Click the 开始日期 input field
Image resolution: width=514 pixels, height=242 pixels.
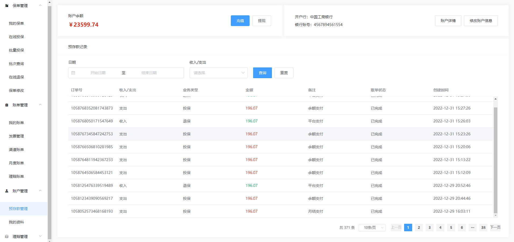point(98,73)
